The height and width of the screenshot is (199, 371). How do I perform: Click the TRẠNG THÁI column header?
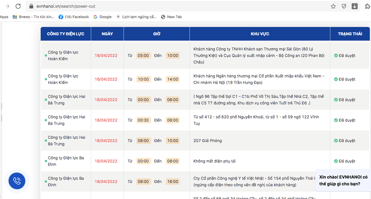click(x=350, y=34)
